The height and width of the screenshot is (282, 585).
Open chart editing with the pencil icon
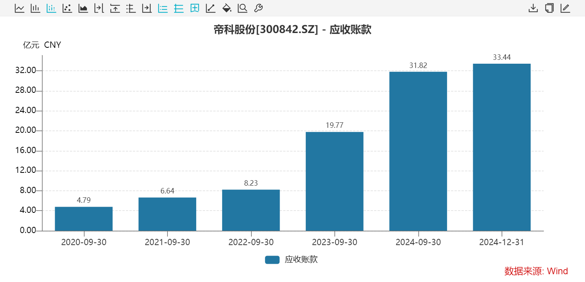coord(565,8)
